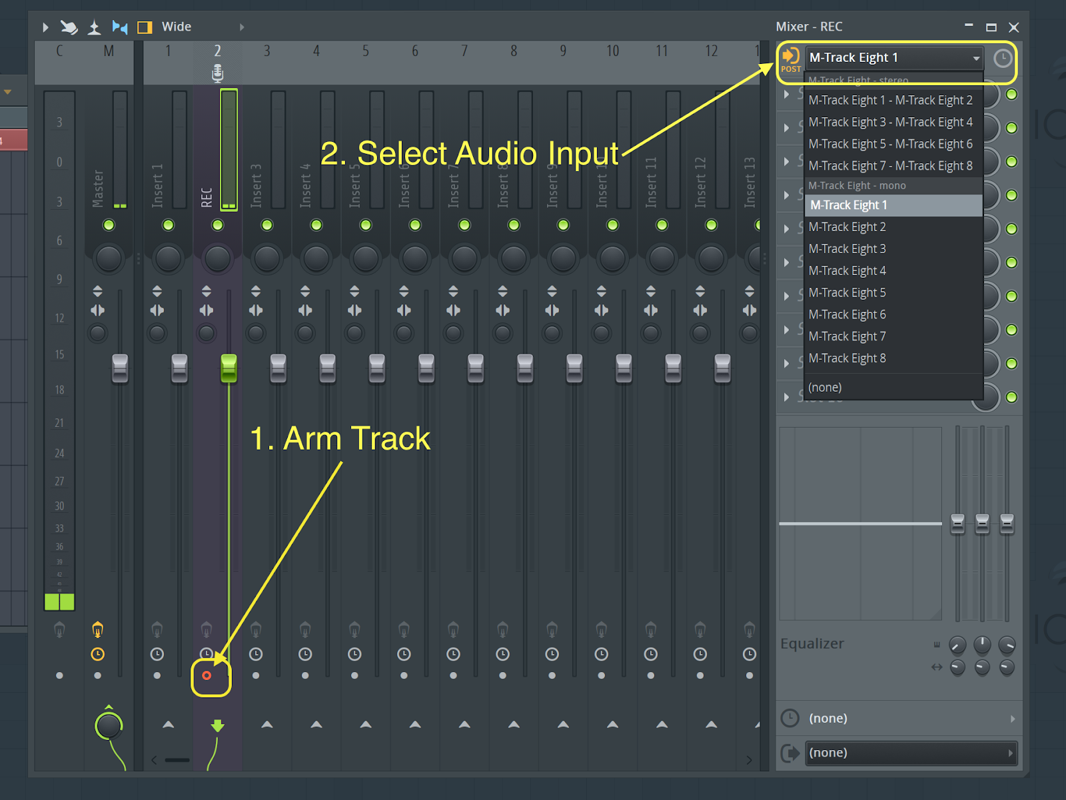
Task: Expand the fourth effect slot arrow
Action: coord(787,195)
